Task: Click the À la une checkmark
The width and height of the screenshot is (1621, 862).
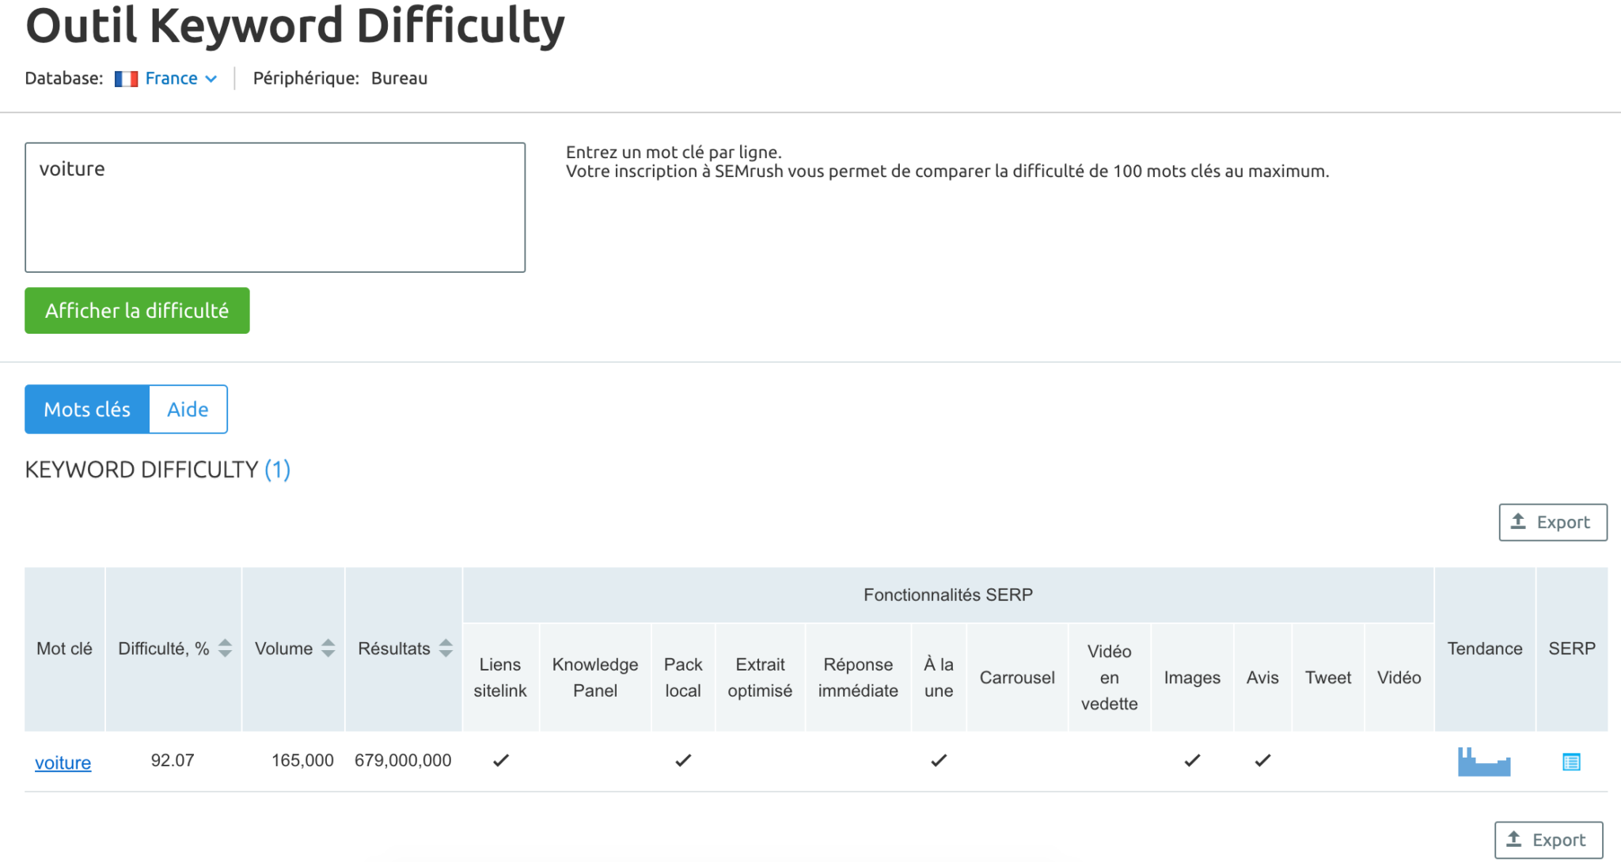Action: [939, 761]
